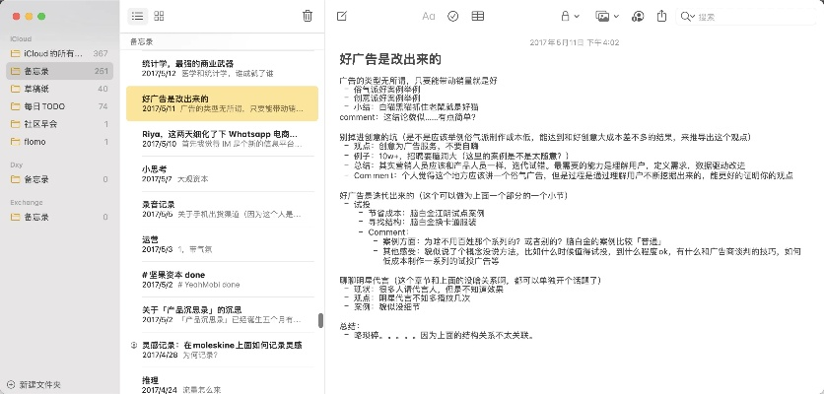Image resolution: width=824 pixels, height=394 pixels.
Task: Click the search field
Action: pos(749,16)
